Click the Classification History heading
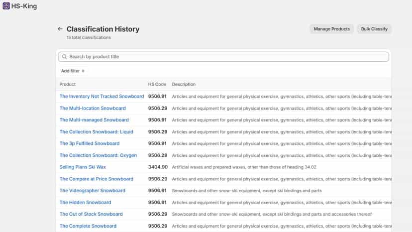This screenshot has height=232, width=412. (x=103, y=29)
